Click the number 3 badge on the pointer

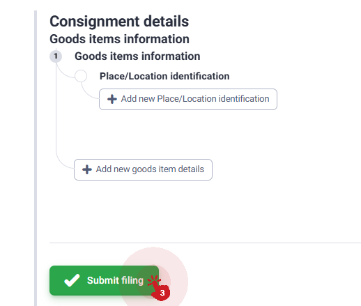click(162, 293)
